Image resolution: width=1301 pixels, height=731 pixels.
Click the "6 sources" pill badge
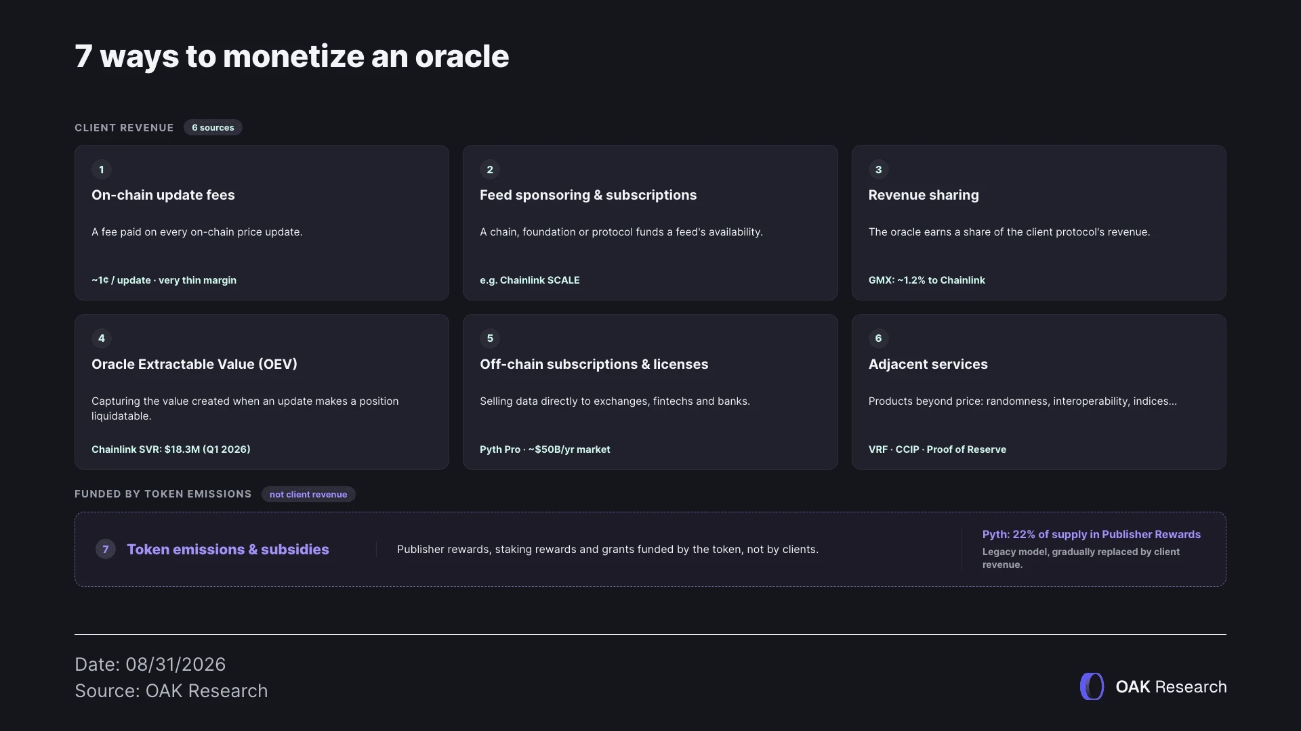point(213,127)
